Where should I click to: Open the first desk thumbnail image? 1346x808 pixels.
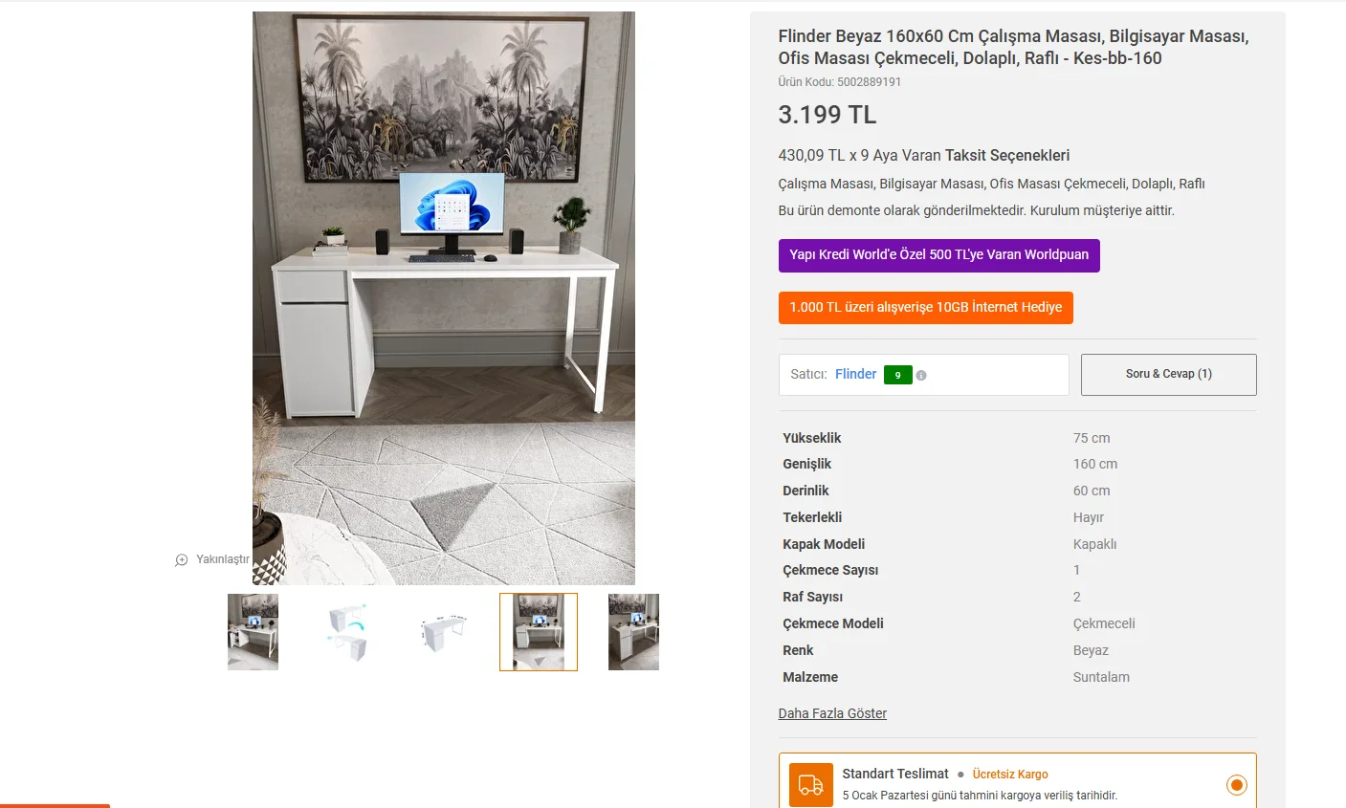tap(253, 632)
